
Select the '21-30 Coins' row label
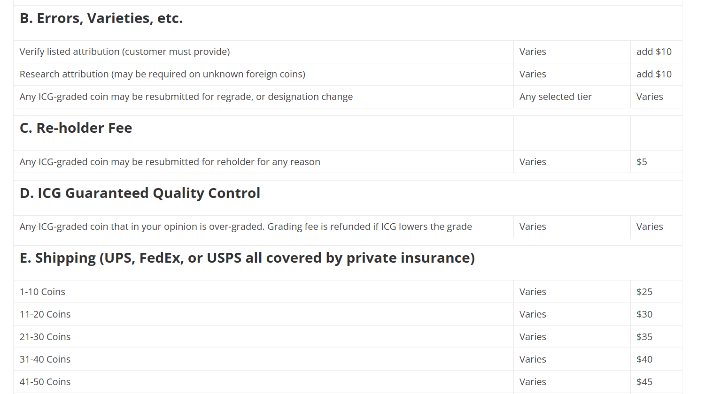click(45, 337)
